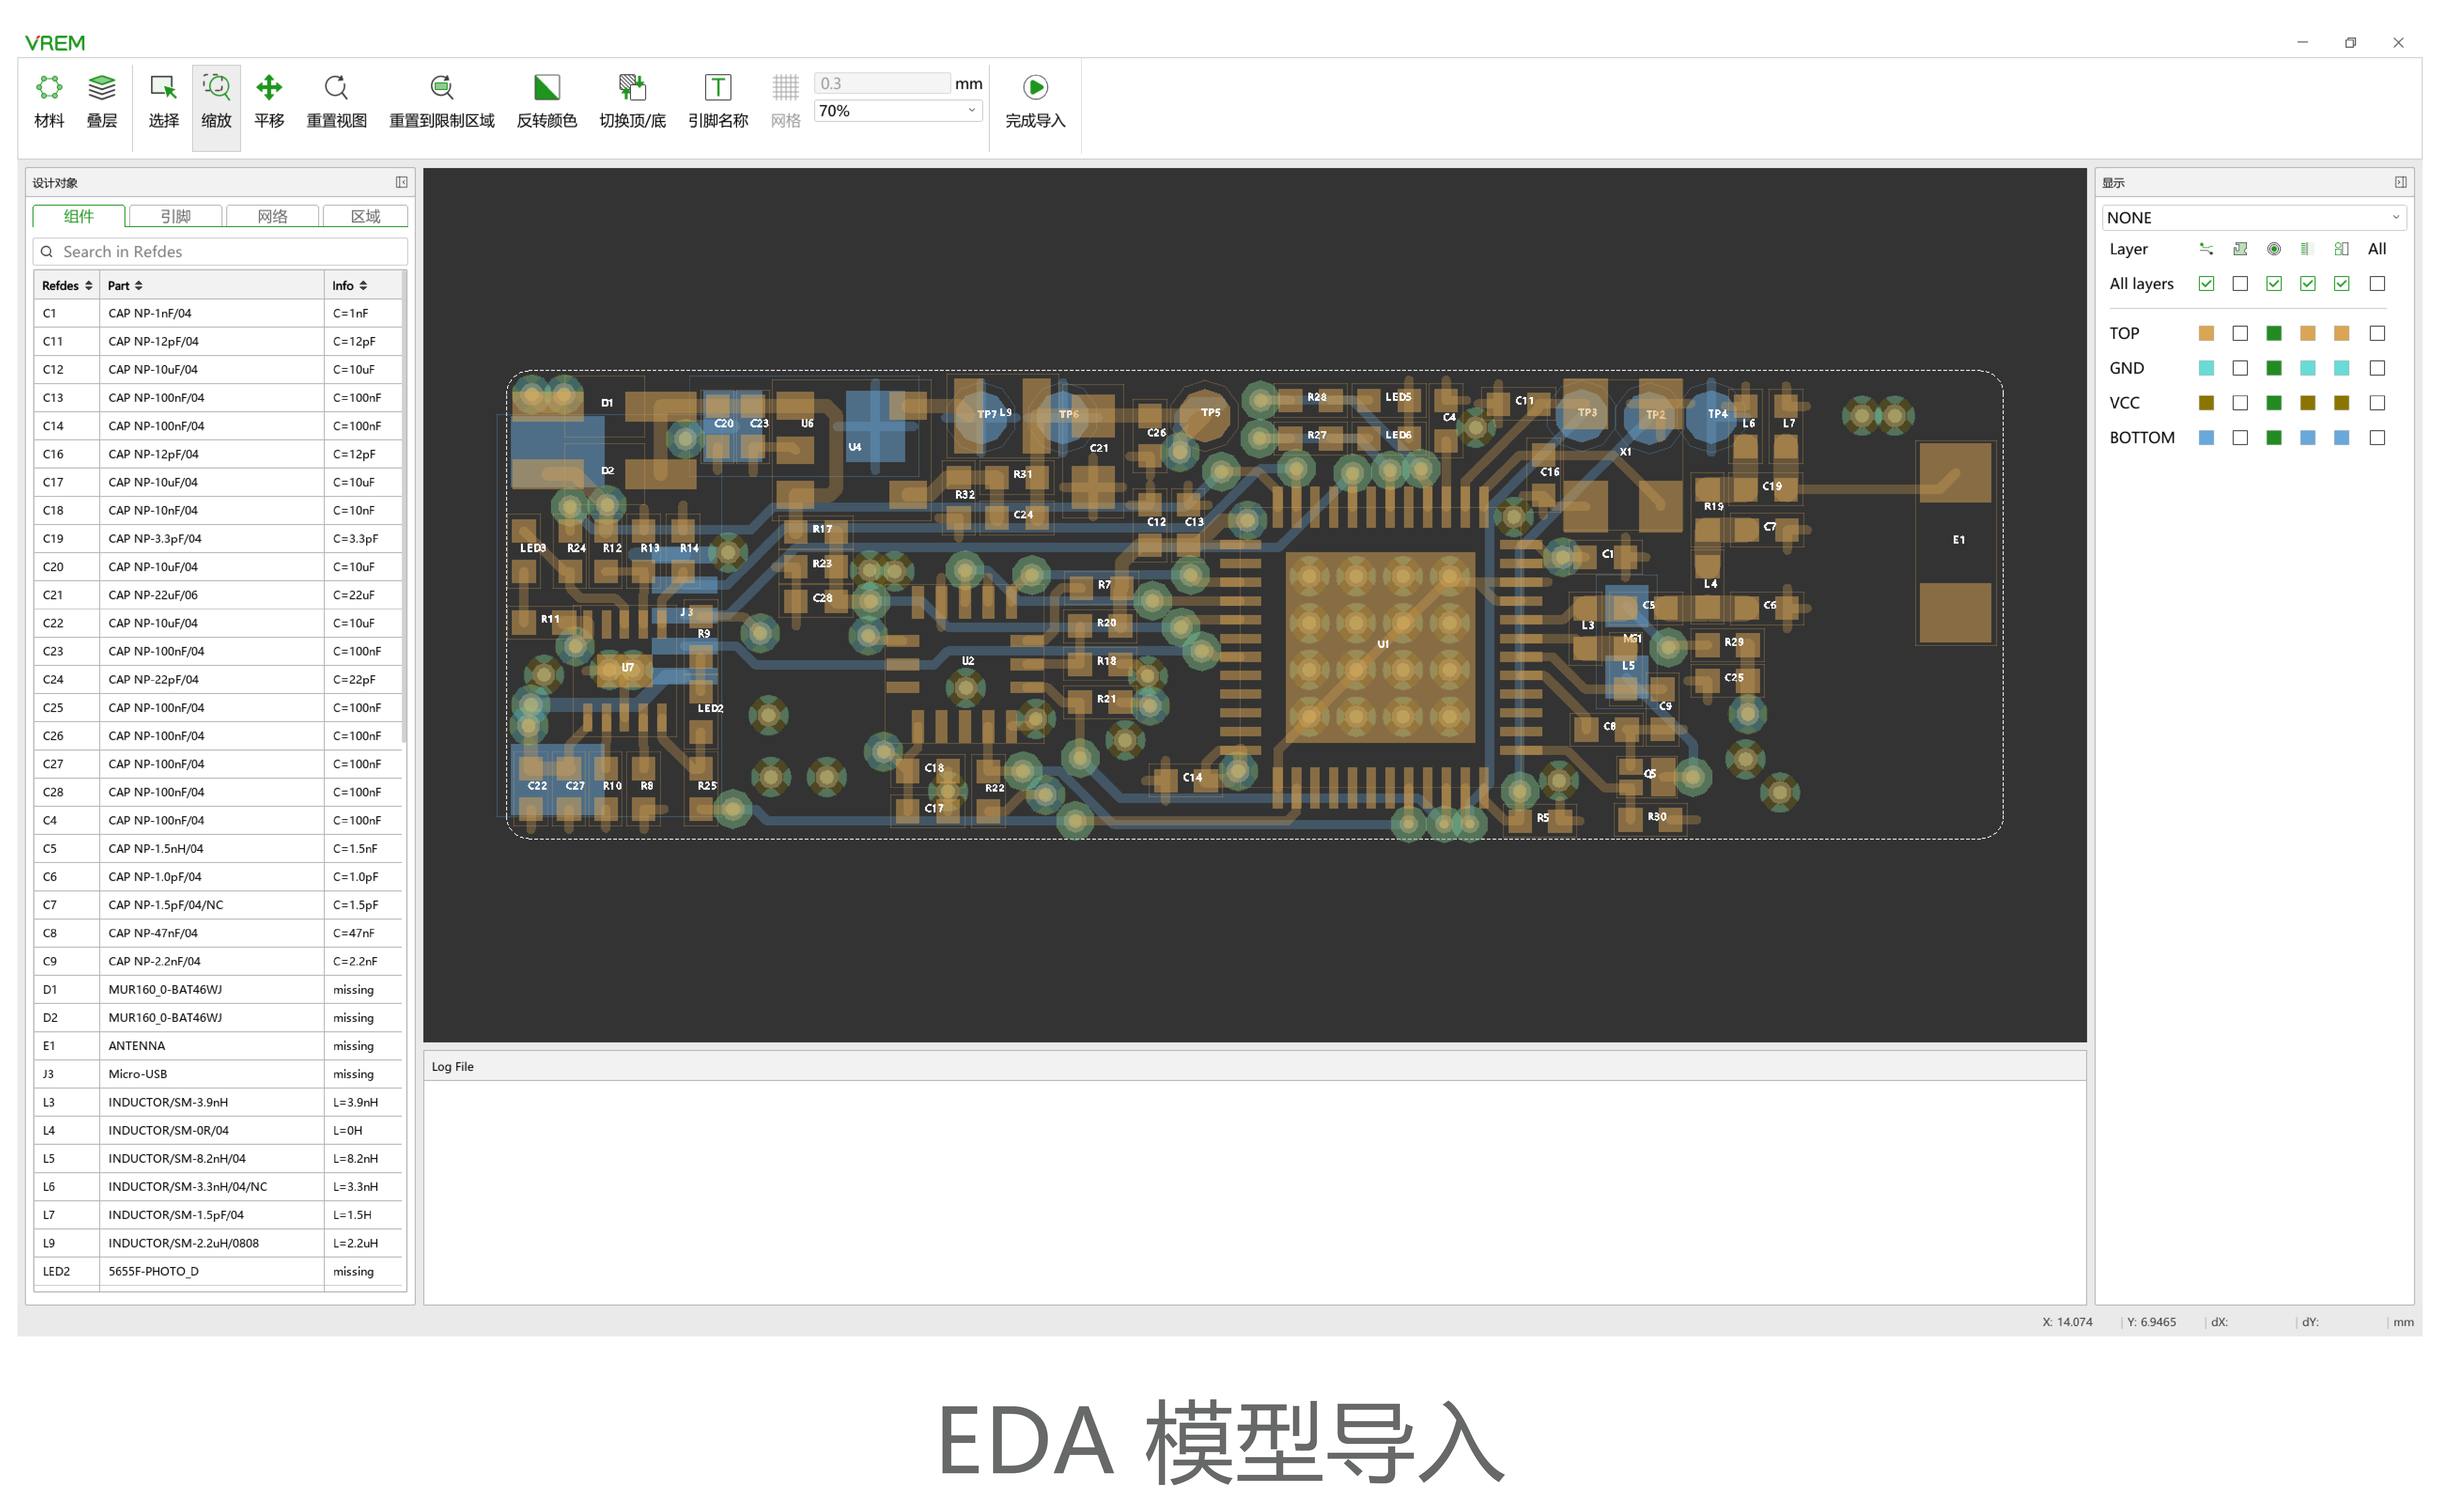This screenshot has height=1496, width=2464.
Task: Click the 重置视图 (reset view) icon
Action: coord(337,88)
